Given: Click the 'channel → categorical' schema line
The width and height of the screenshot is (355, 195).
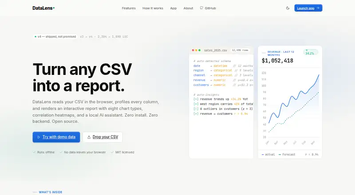Looking at the screenshot, I should pyautogui.click(x=223, y=75).
